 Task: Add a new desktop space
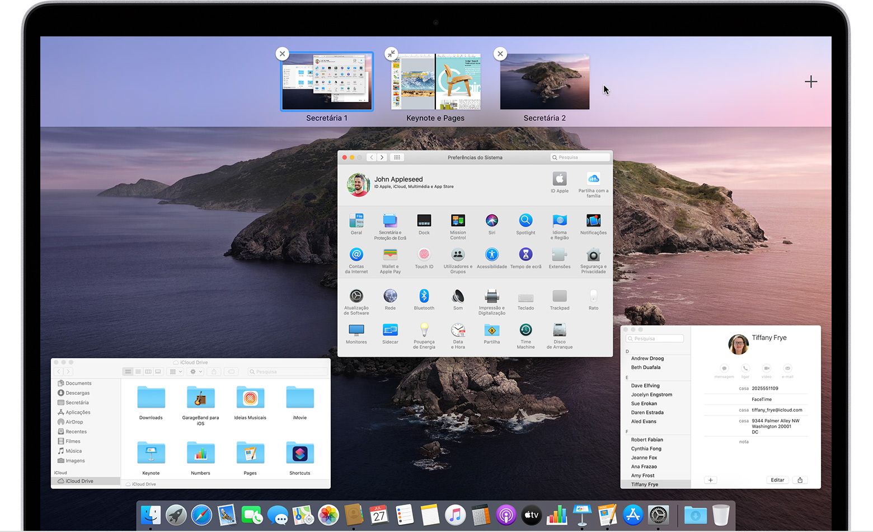(x=811, y=82)
